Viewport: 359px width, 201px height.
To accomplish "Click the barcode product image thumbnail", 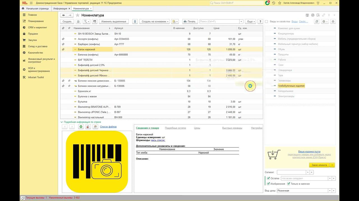I will (97, 162).
